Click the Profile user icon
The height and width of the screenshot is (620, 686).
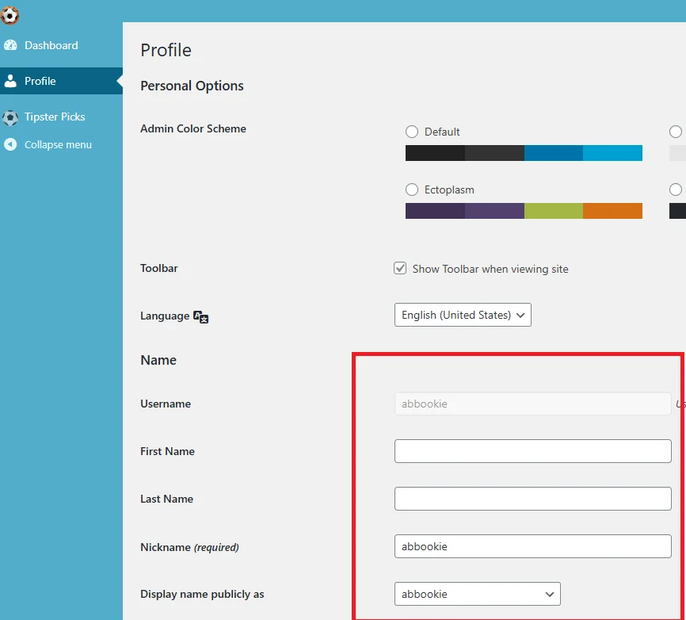click(10, 81)
